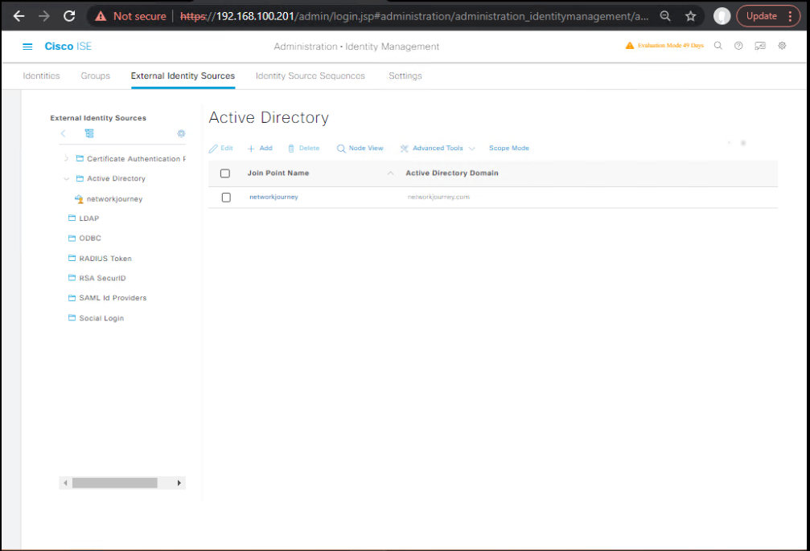
Task: Click the Social Login folder icon
Action: [x=72, y=318]
